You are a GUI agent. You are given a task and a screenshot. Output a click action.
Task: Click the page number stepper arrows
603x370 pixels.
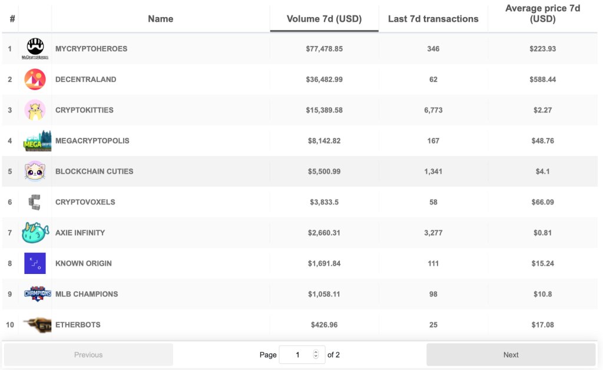pos(316,355)
